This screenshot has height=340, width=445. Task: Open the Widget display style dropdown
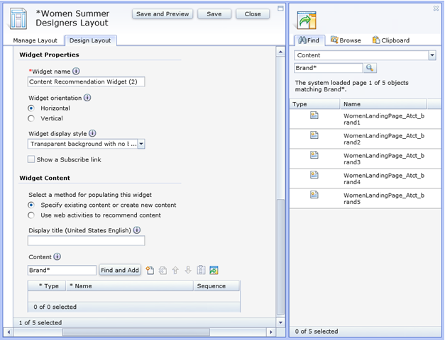[x=141, y=144]
